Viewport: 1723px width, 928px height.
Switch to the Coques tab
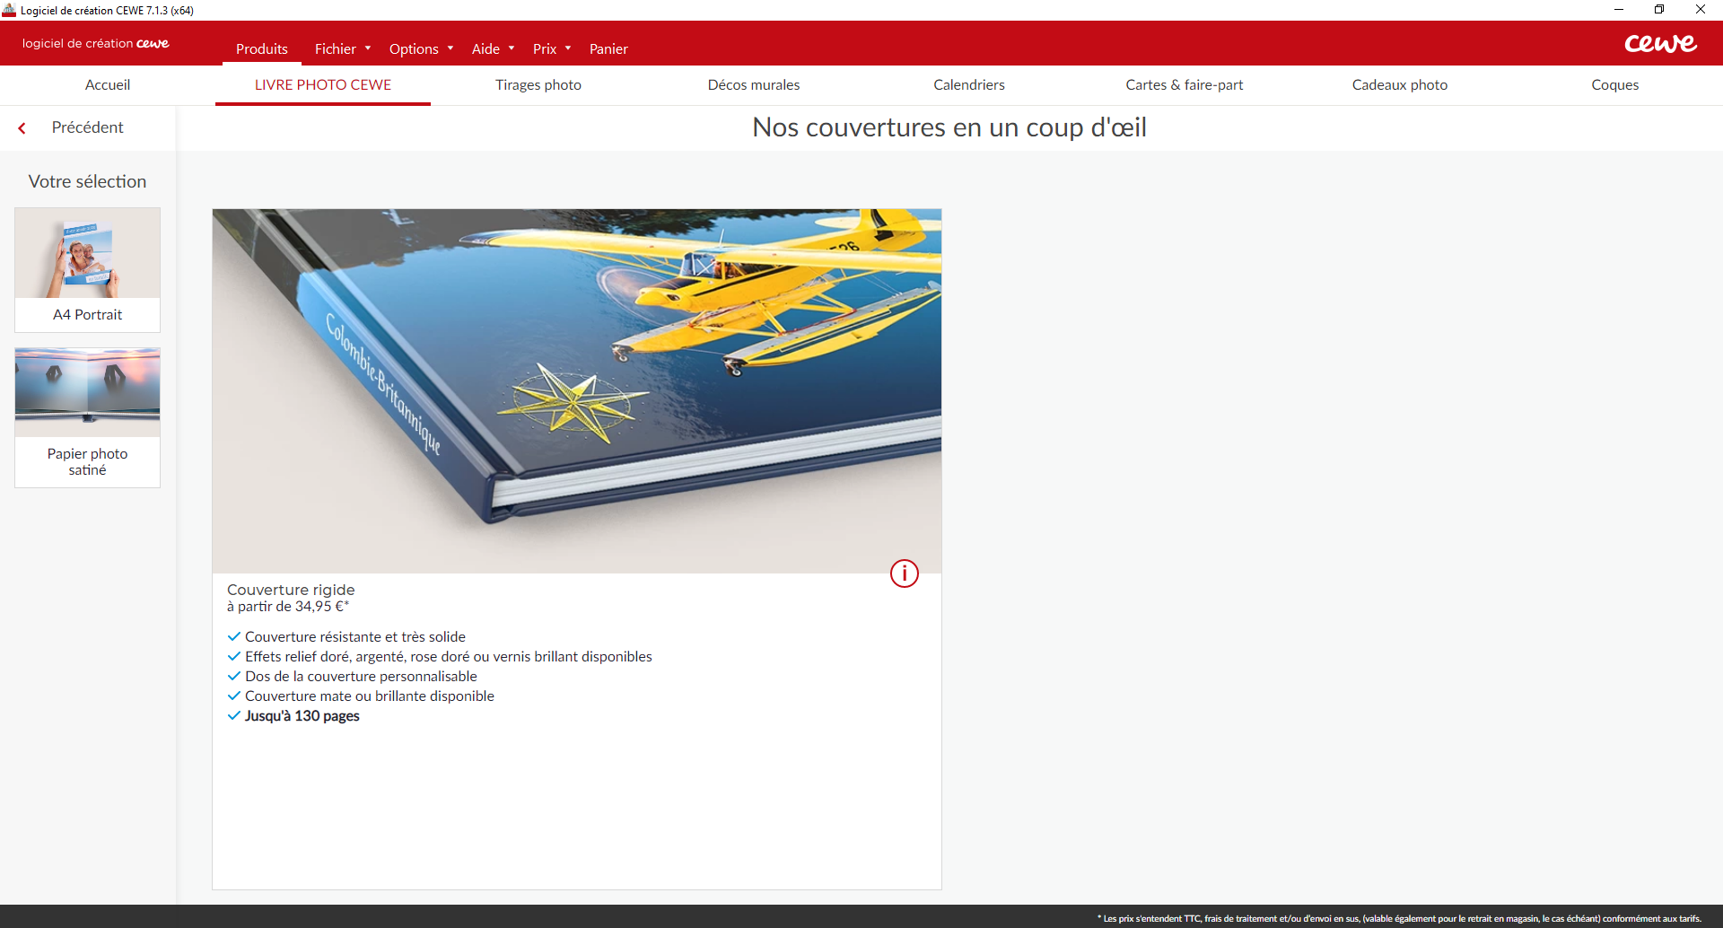(1614, 84)
